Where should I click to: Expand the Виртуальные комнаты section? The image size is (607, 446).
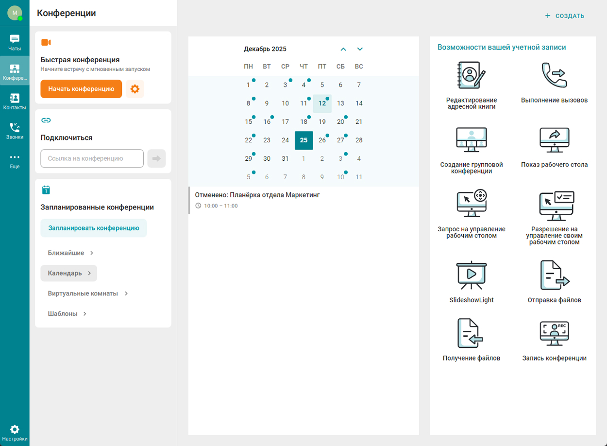[87, 293]
